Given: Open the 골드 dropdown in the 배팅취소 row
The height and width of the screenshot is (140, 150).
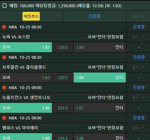Looking at the screenshot, I should [x=138, y=16].
